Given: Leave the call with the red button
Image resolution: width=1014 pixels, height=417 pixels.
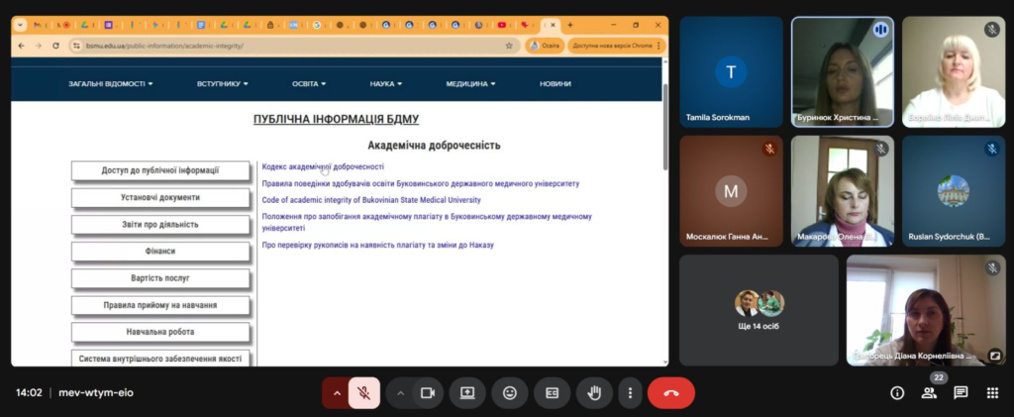Looking at the screenshot, I should coord(670,392).
